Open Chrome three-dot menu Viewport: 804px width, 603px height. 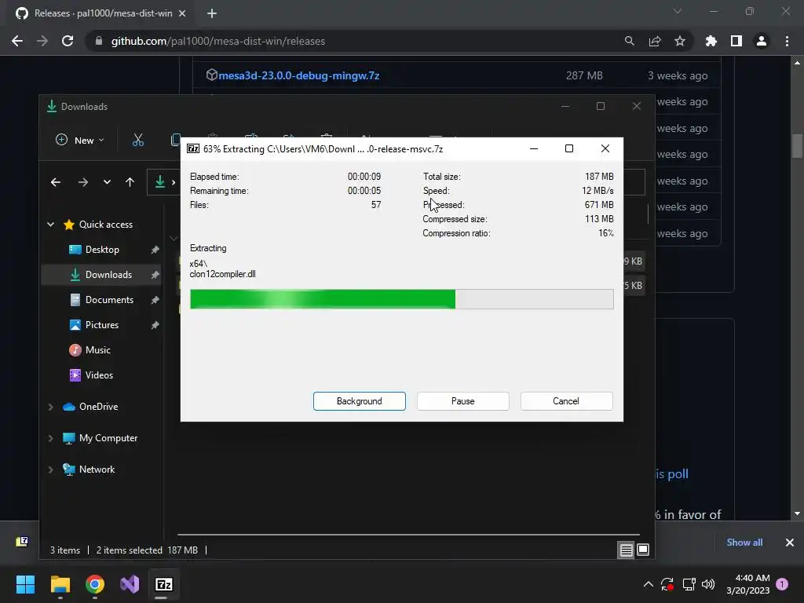[787, 41]
